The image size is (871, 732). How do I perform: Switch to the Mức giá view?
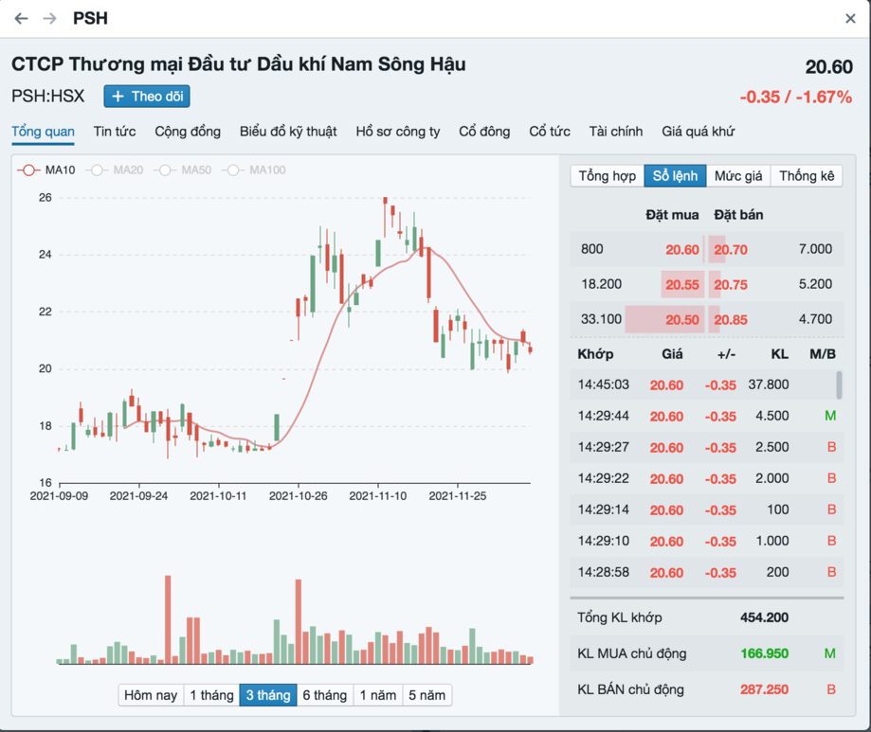point(738,176)
